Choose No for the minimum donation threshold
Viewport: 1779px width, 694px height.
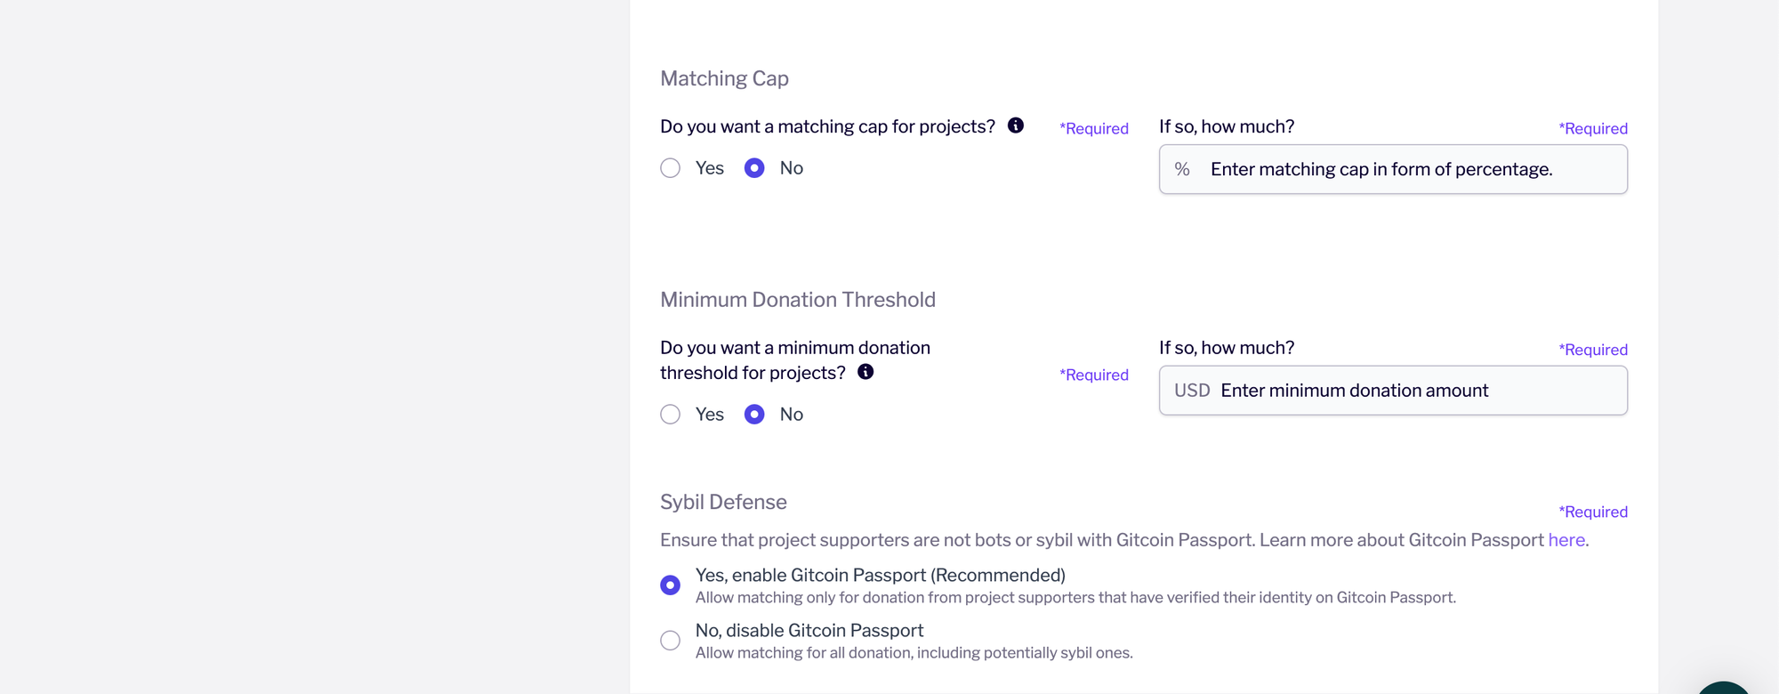coord(754,415)
